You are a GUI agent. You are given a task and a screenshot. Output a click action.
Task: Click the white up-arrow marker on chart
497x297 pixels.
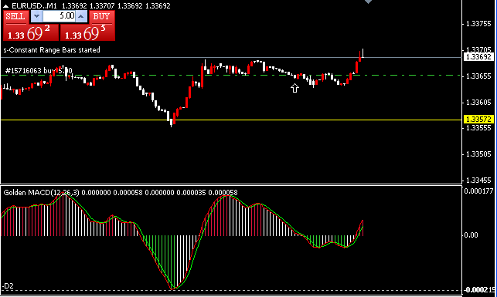coord(294,88)
